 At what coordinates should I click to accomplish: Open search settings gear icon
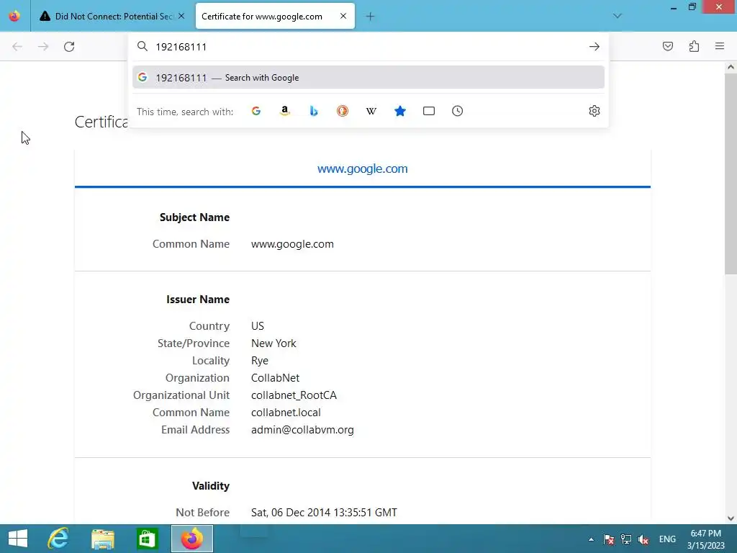pyautogui.click(x=594, y=111)
